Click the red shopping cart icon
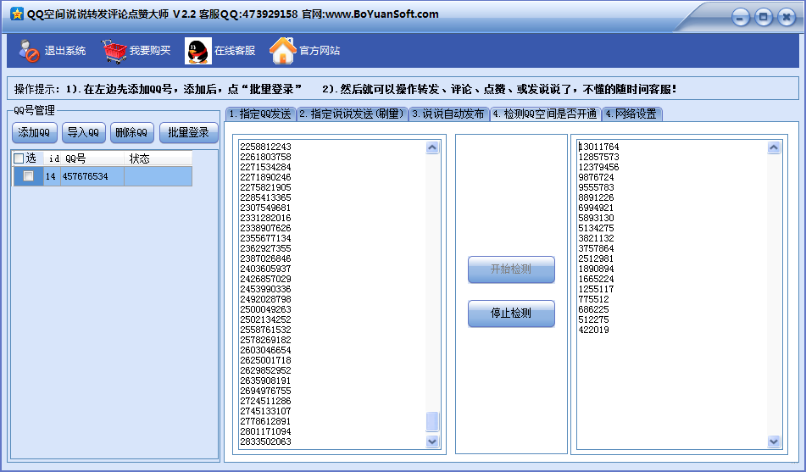 click(x=114, y=51)
